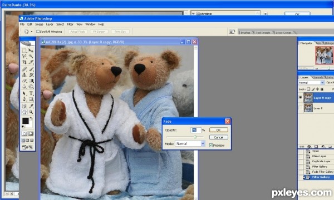Screen dimensions: 334x200
Task: Switch to Standard editing mode
Action: click(x=24, y=133)
